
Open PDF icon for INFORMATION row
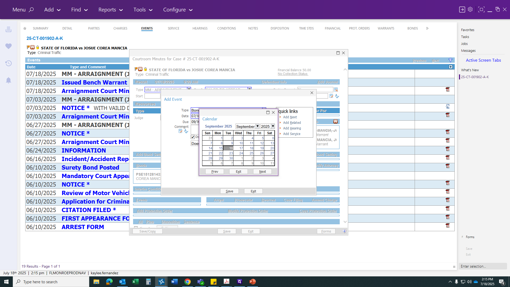click(x=448, y=149)
